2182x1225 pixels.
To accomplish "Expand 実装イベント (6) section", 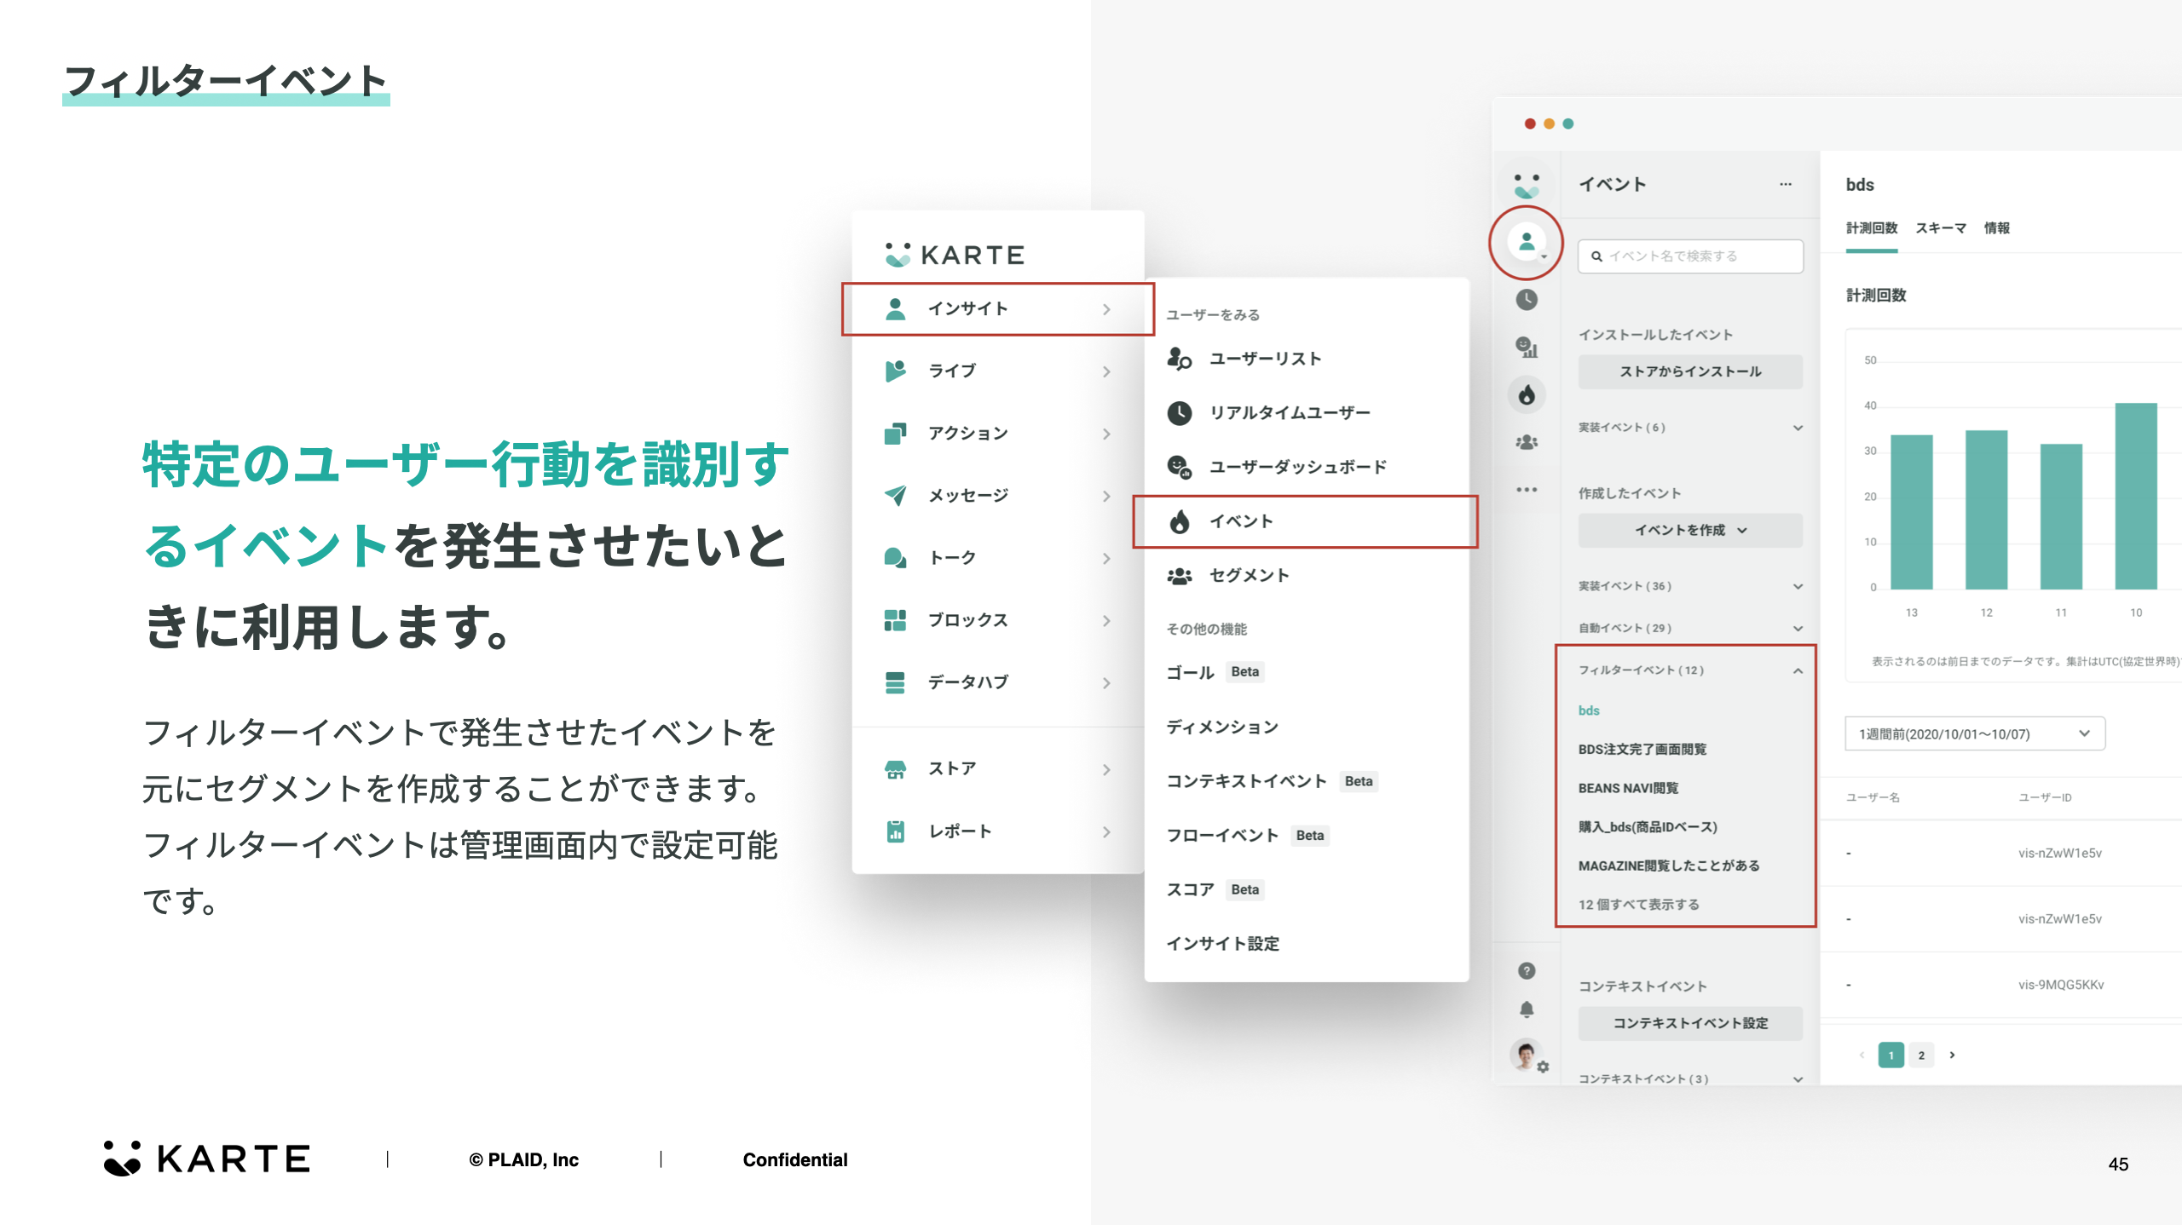I will click(x=1690, y=428).
